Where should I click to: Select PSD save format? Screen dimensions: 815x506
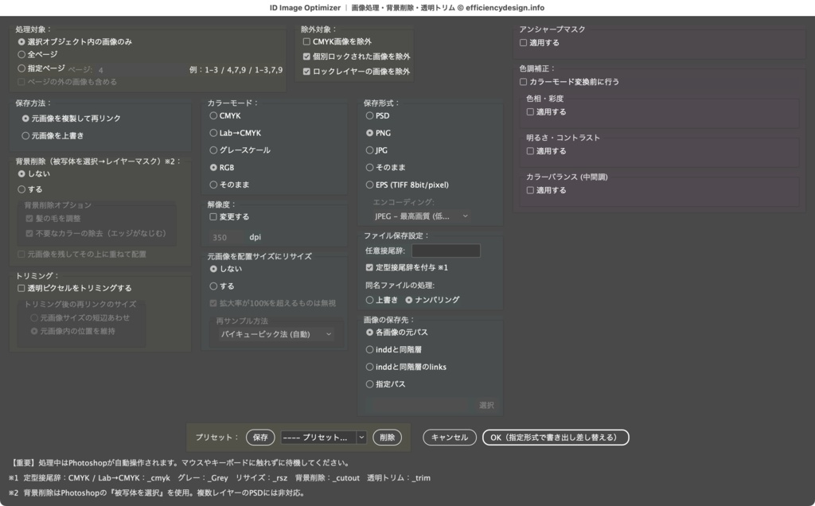[x=378, y=116]
